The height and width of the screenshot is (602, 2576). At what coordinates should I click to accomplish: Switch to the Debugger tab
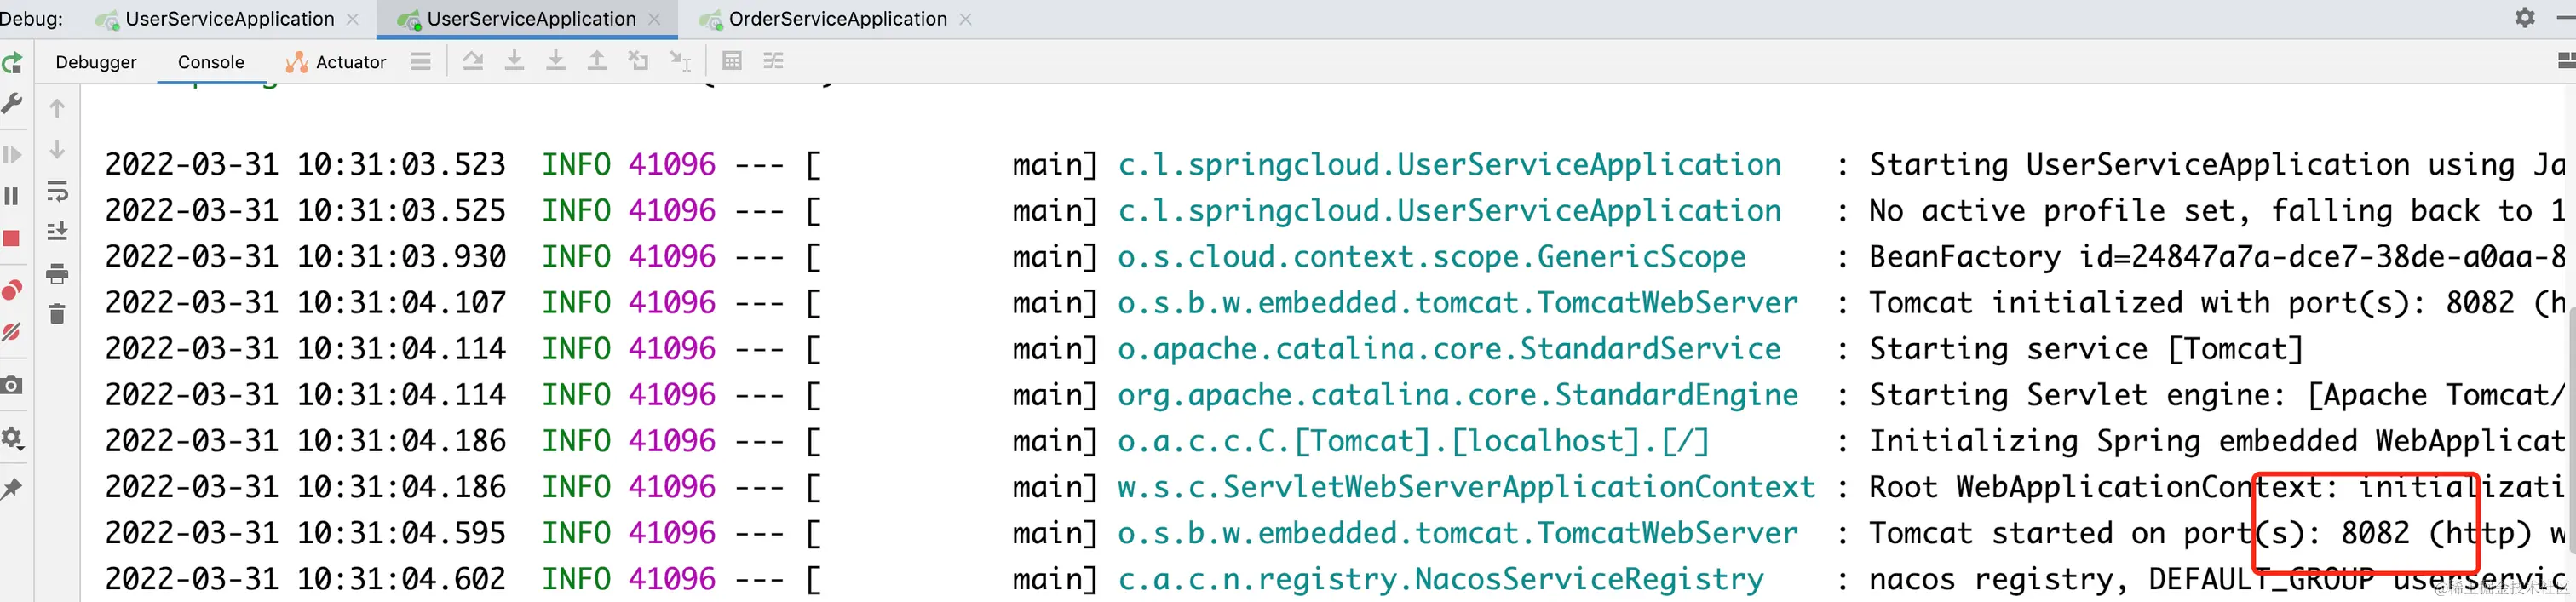pos(96,62)
